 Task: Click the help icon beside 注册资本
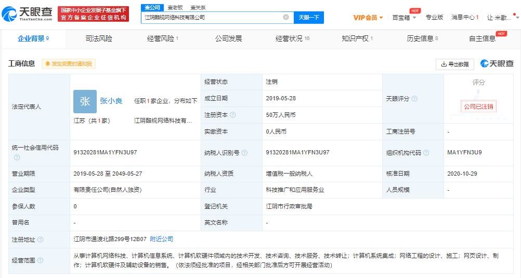pos(232,115)
